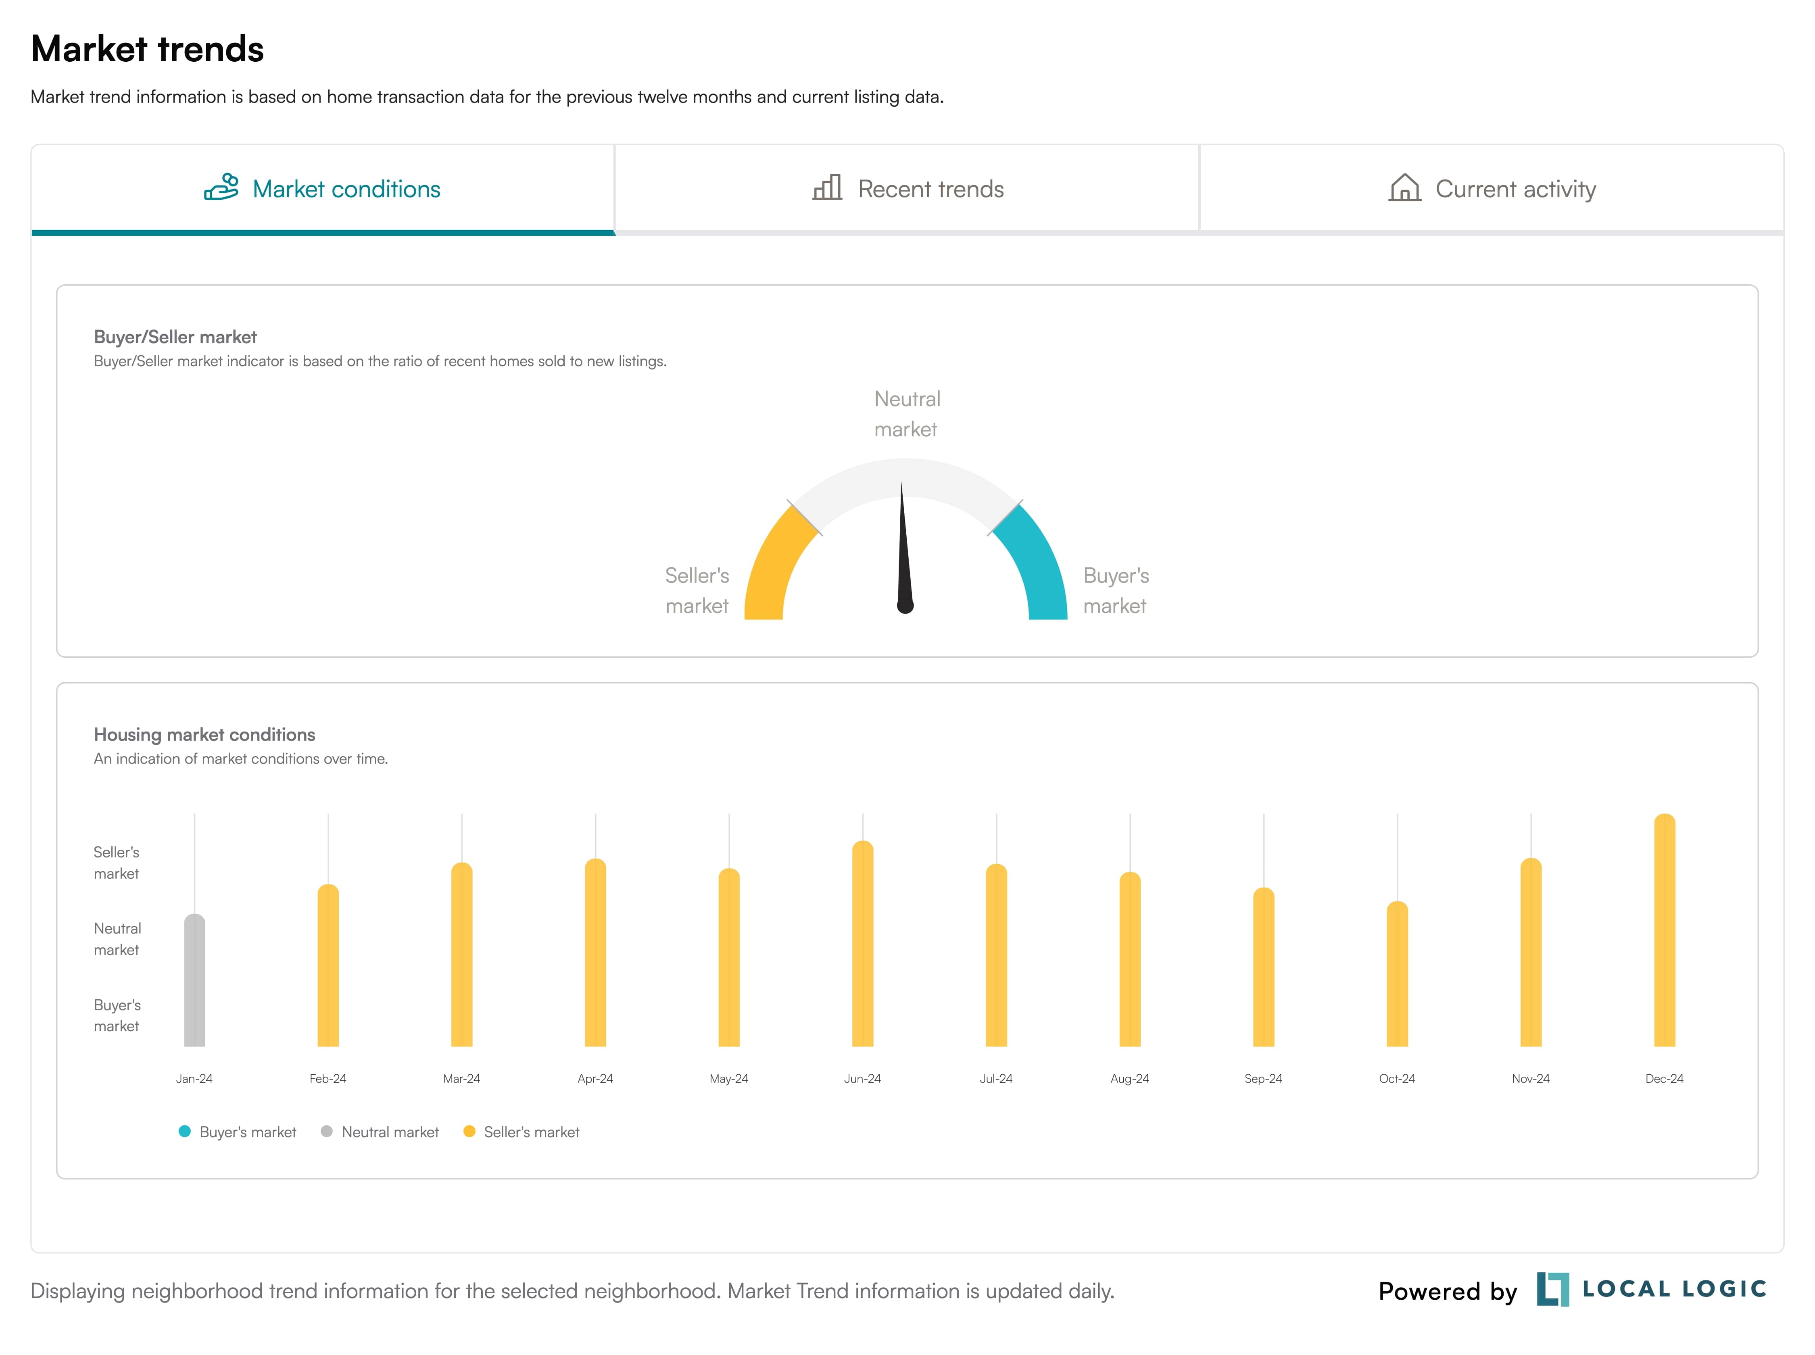1815x1355 pixels.
Task: Click the Buyer/Seller market heading
Action: pyautogui.click(x=175, y=337)
